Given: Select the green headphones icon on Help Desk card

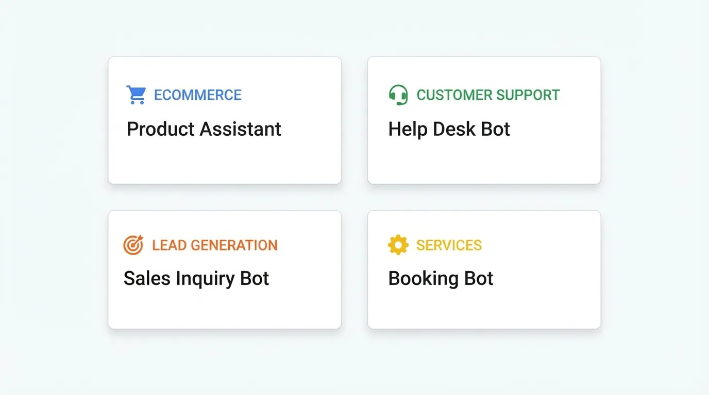Looking at the screenshot, I should click(397, 95).
